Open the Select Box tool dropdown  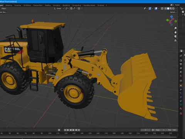(3, 12)
